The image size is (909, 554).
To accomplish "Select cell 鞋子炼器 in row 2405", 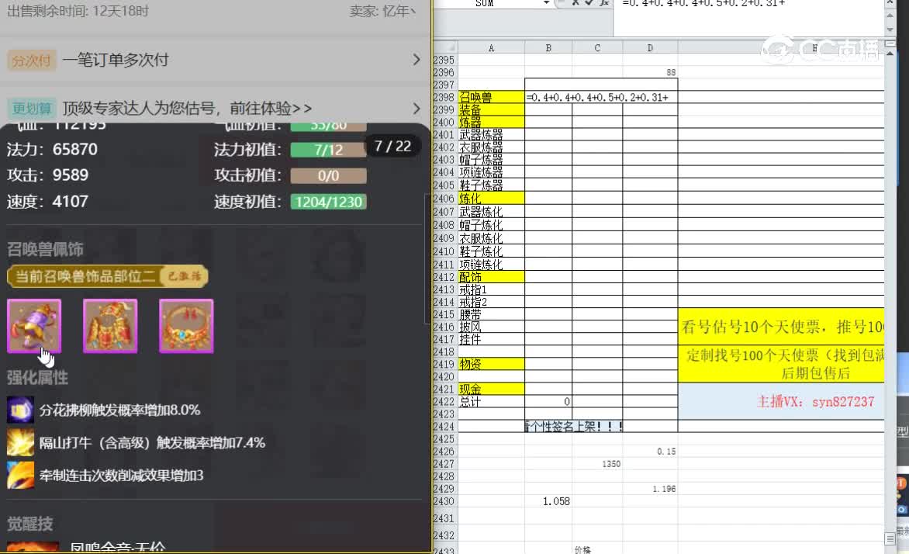I will click(491, 185).
